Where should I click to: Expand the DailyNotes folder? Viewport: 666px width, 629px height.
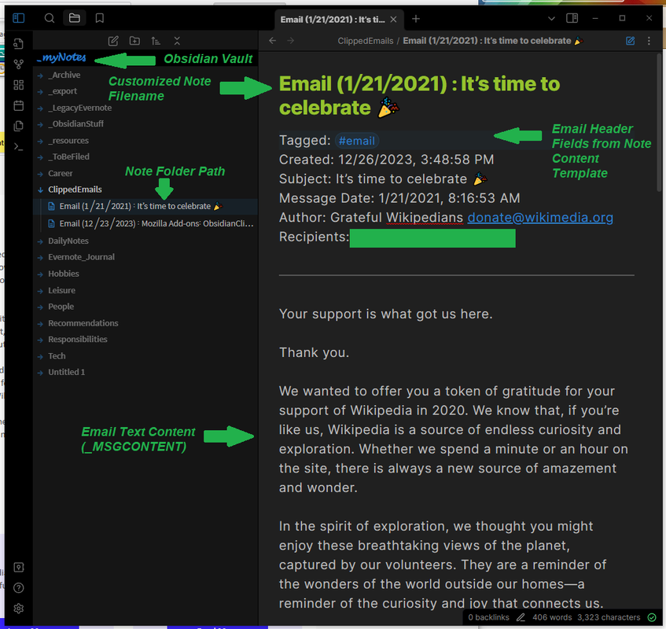click(x=68, y=241)
